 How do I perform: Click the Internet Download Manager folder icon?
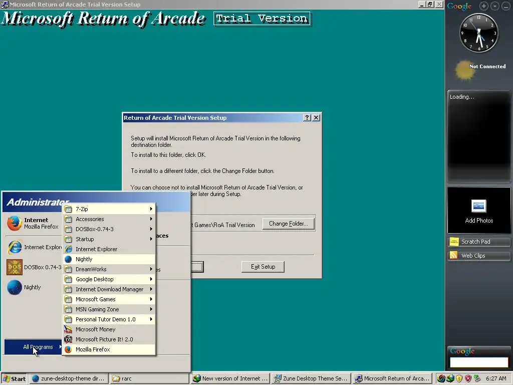(68, 289)
